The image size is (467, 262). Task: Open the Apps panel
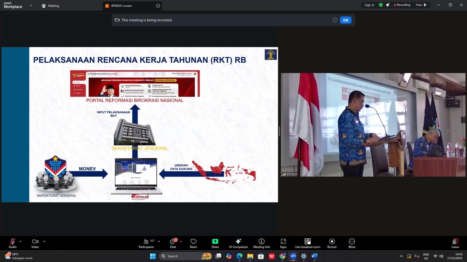(283, 243)
